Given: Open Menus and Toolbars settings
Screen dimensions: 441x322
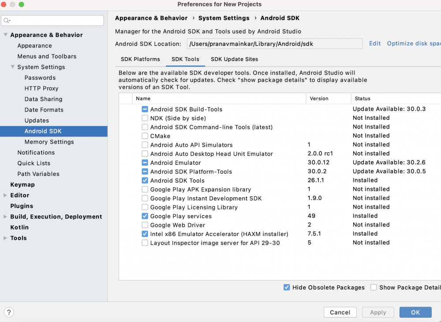Looking at the screenshot, I should click(x=47, y=56).
